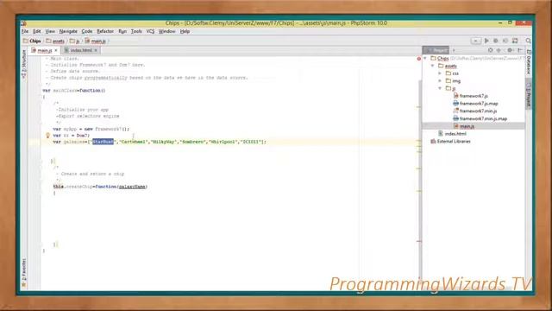
Task: Select the assets folder in tree
Action: pos(450,66)
